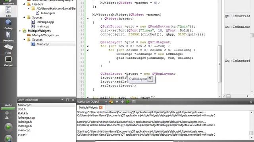Close the Open Documents pane
This screenshot has height=142, width=254.
coord(73,100)
